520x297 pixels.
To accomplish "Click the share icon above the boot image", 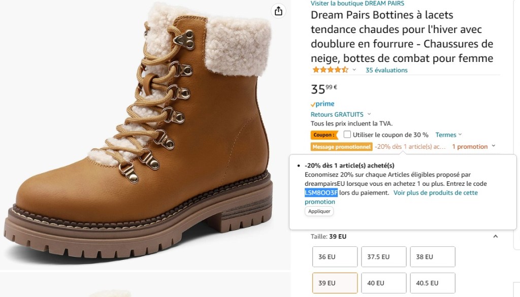I will click(278, 11).
